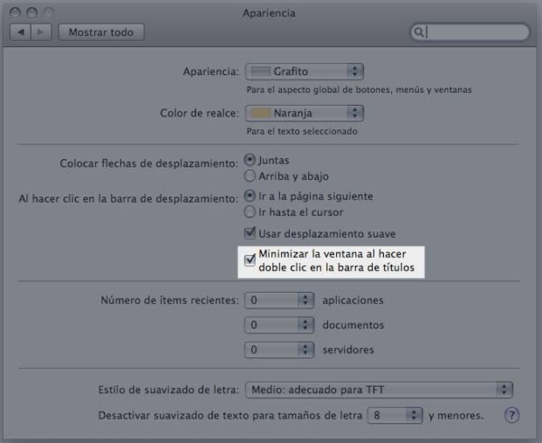542x443 pixels.
Task: Open the recent documentos count dropdown
Action: point(279,325)
